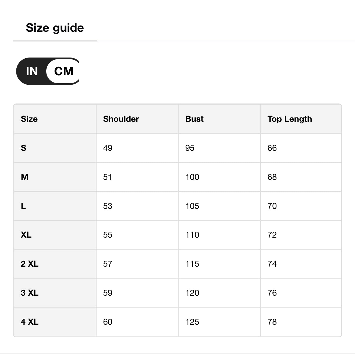Click the Size column header
This screenshot has width=355, height=354.
tap(29, 119)
